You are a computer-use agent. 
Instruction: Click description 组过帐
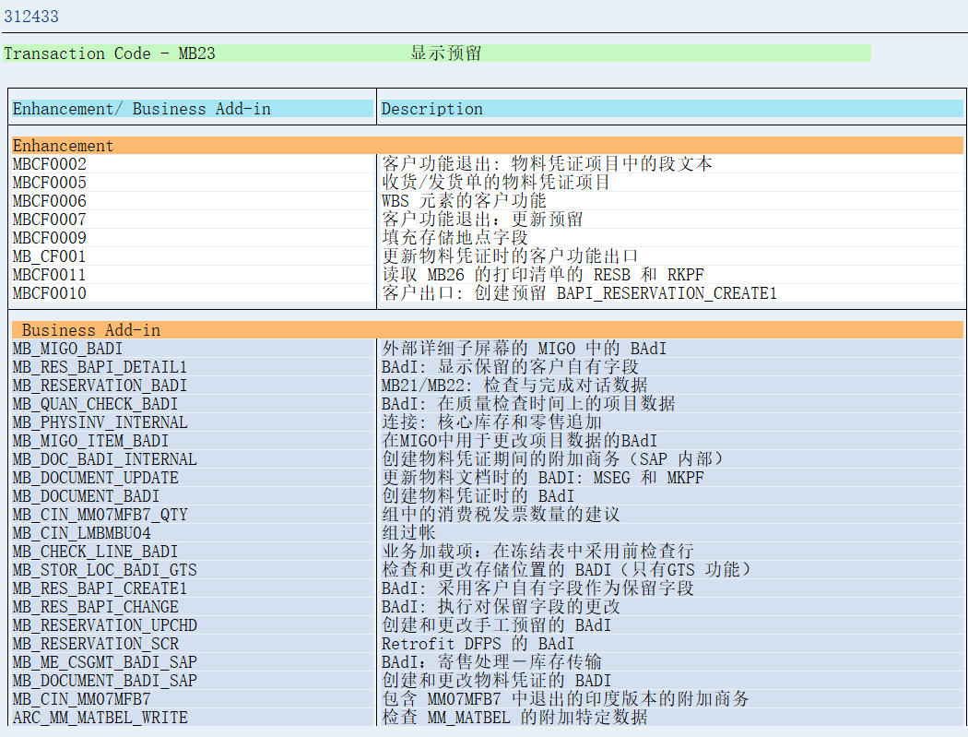(x=408, y=533)
